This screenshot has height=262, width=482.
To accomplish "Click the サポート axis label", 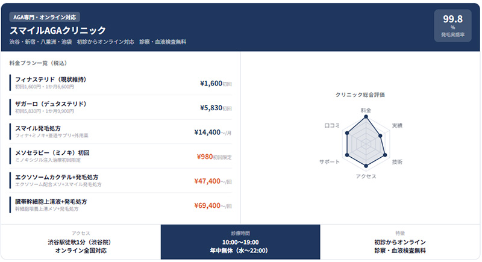I will coord(330,163).
